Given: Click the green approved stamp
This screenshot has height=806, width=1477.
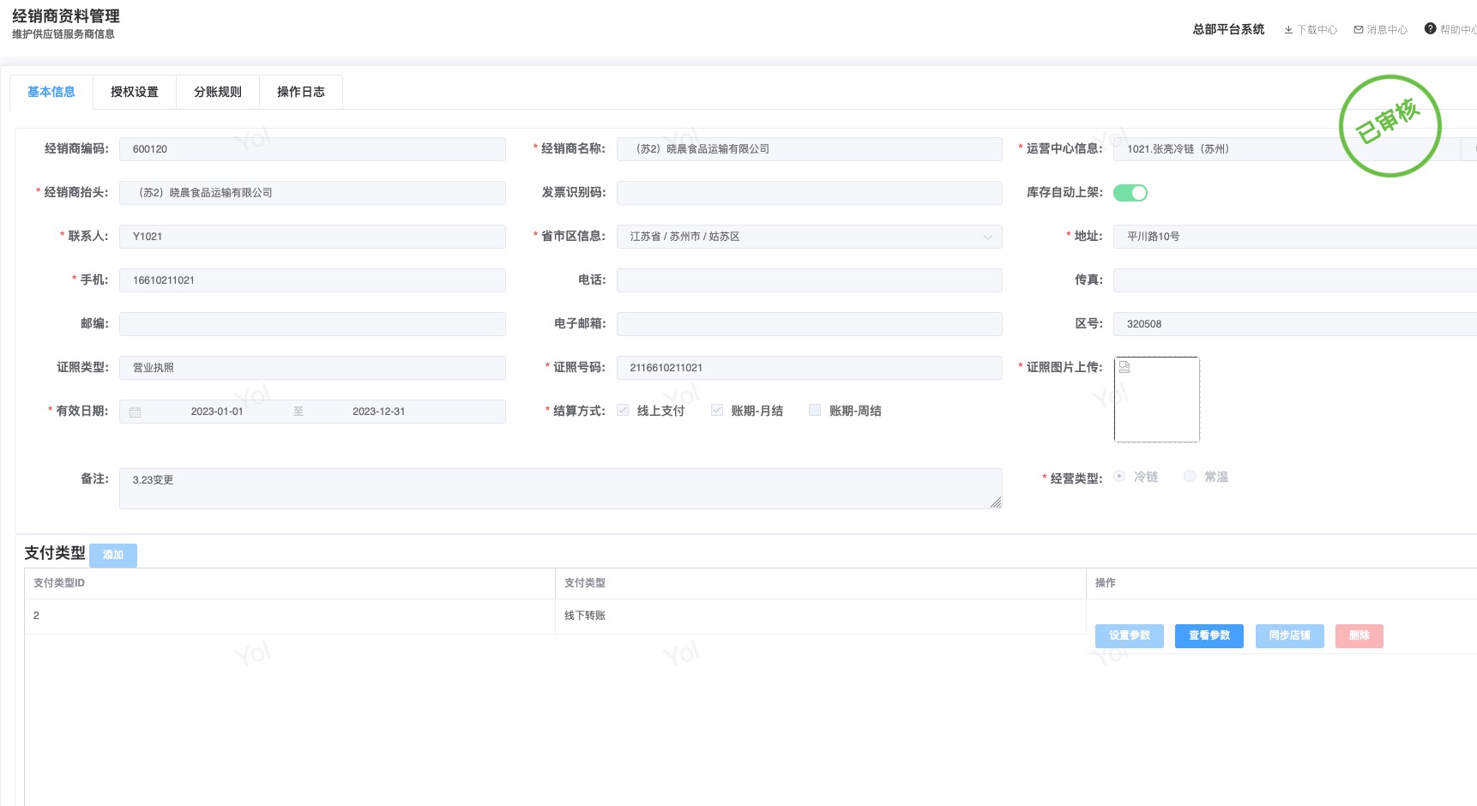Looking at the screenshot, I should (1390, 126).
